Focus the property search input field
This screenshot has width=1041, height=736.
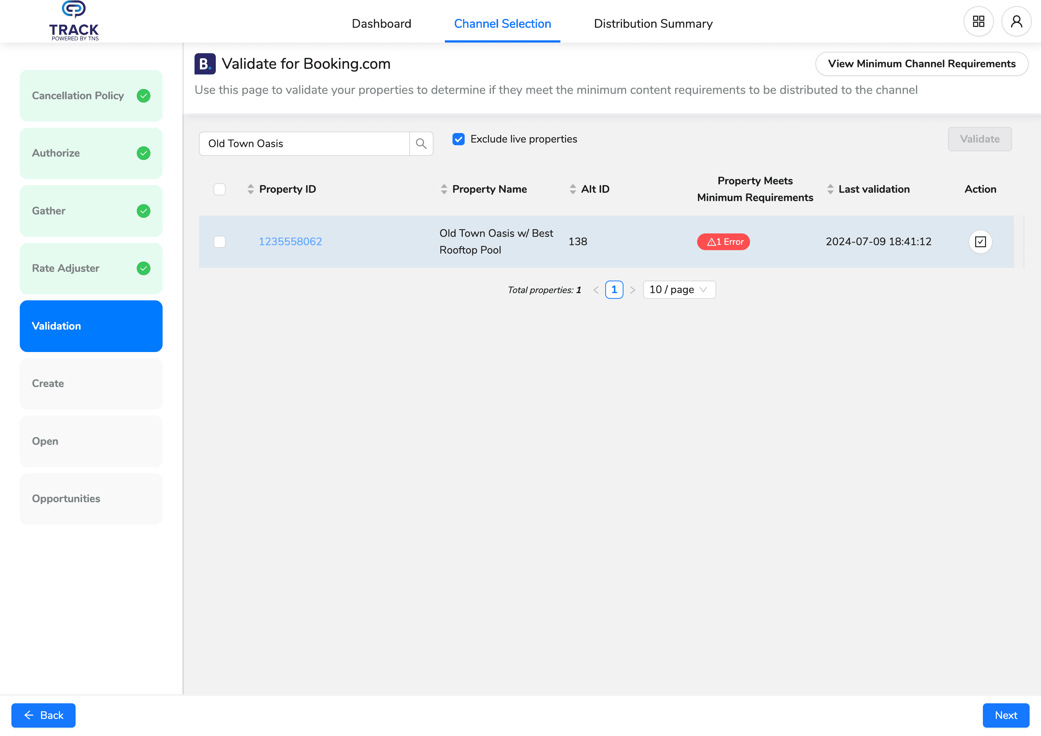click(x=304, y=144)
